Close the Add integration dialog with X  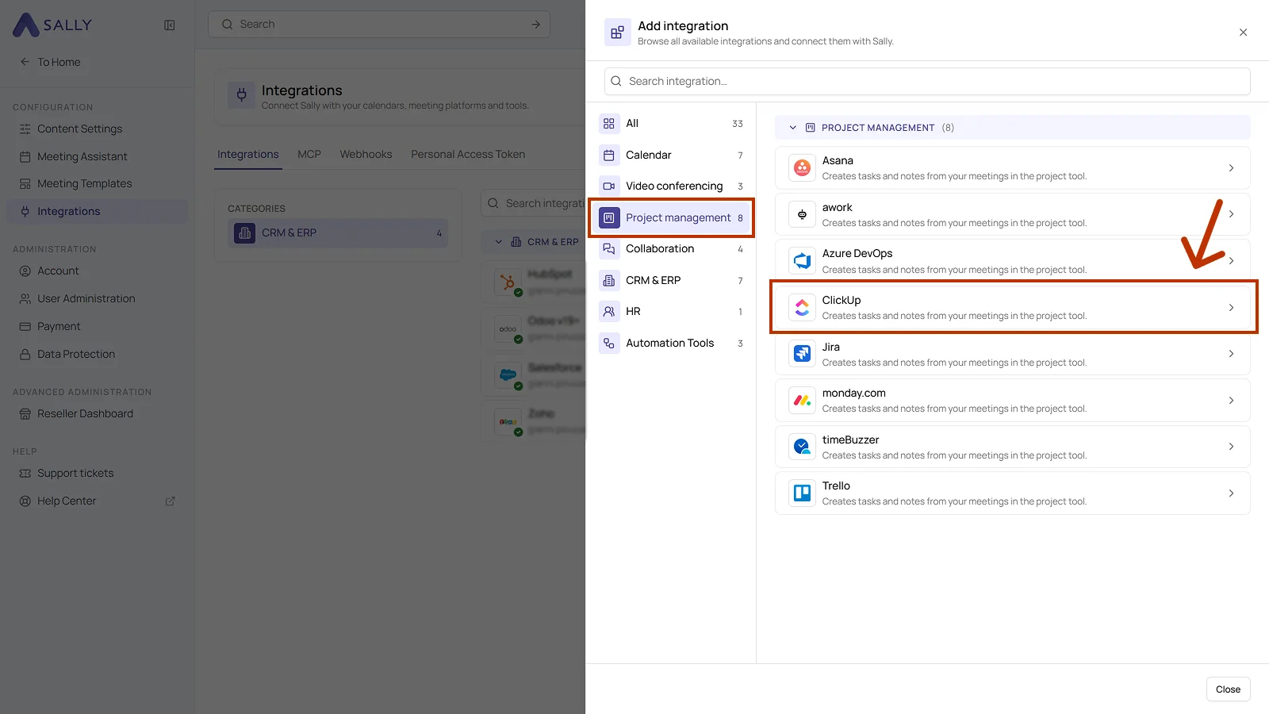[1243, 33]
